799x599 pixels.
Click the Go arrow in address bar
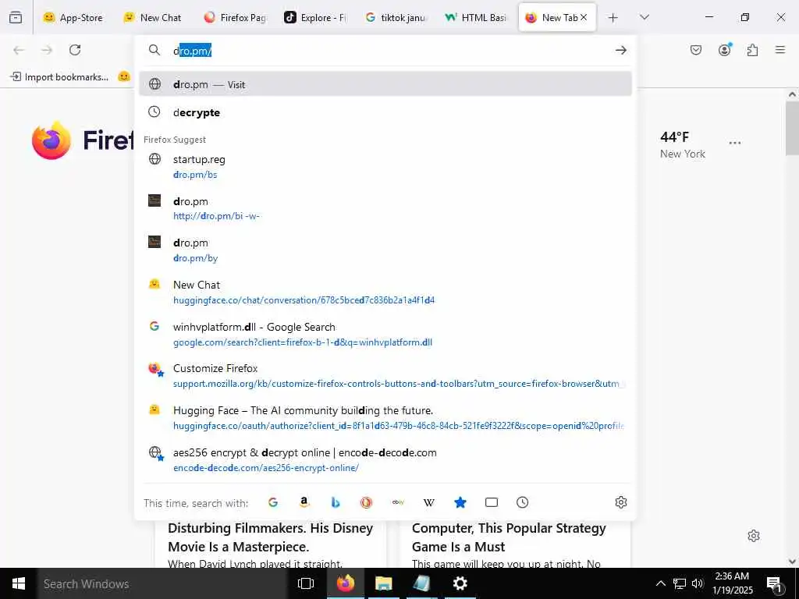click(x=620, y=50)
